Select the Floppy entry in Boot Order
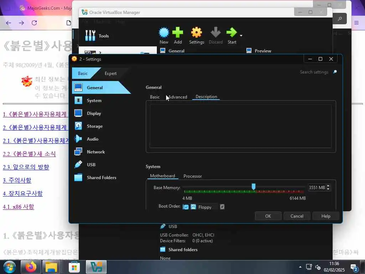 [205, 207]
